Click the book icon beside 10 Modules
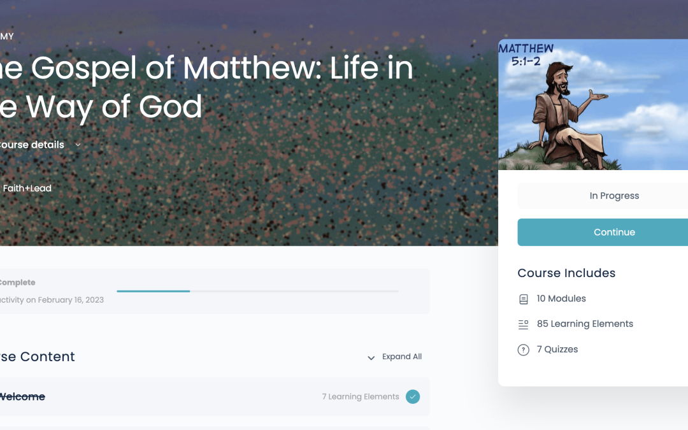Image resolution: width=688 pixels, height=430 pixels. tap(523, 298)
